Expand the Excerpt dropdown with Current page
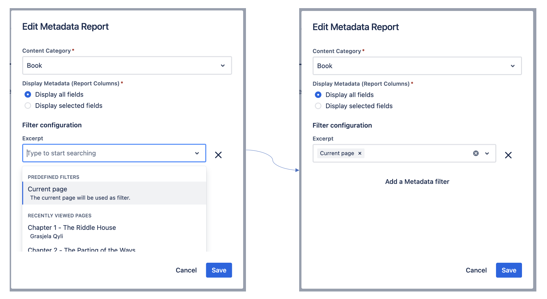This screenshot has height=299, width=547. pyautogui.click(x=487, y=153)
